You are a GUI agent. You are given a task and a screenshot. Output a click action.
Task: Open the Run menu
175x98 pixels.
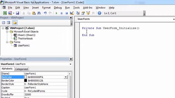click(68, 8)
